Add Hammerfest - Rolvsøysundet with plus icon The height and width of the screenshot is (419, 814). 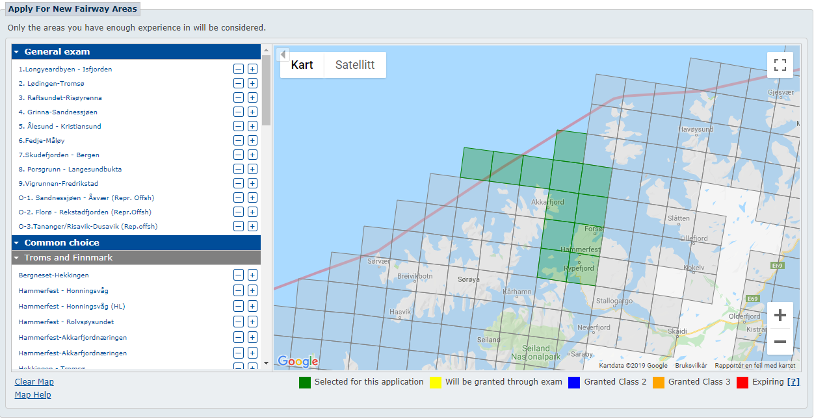(x=252, y=322)
